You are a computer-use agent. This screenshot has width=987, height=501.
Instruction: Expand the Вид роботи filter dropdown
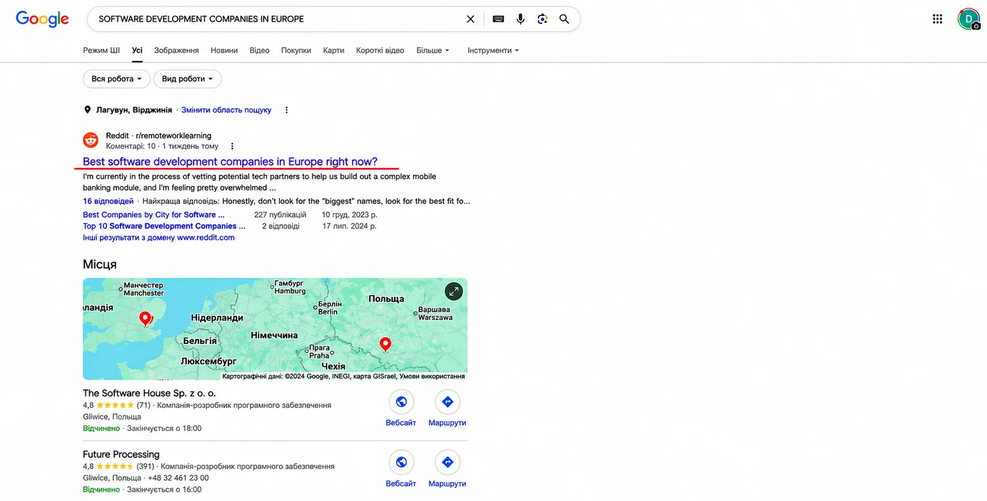click(187, 79)
